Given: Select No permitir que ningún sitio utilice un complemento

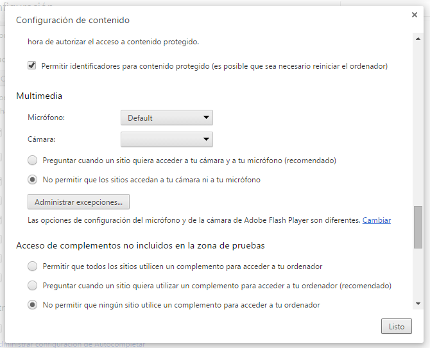Looking at the screenshot, I should coord(33,305).
